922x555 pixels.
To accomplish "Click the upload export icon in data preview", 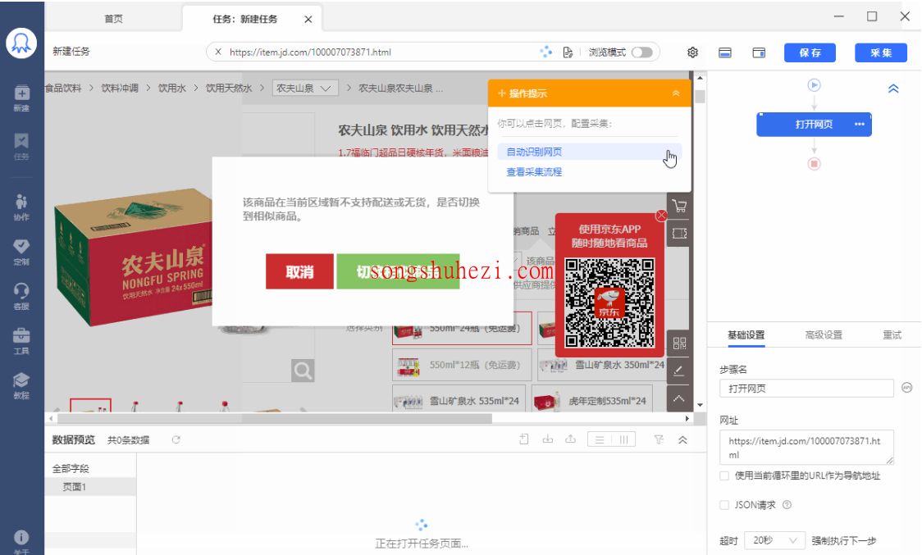I will pos(570,439).
